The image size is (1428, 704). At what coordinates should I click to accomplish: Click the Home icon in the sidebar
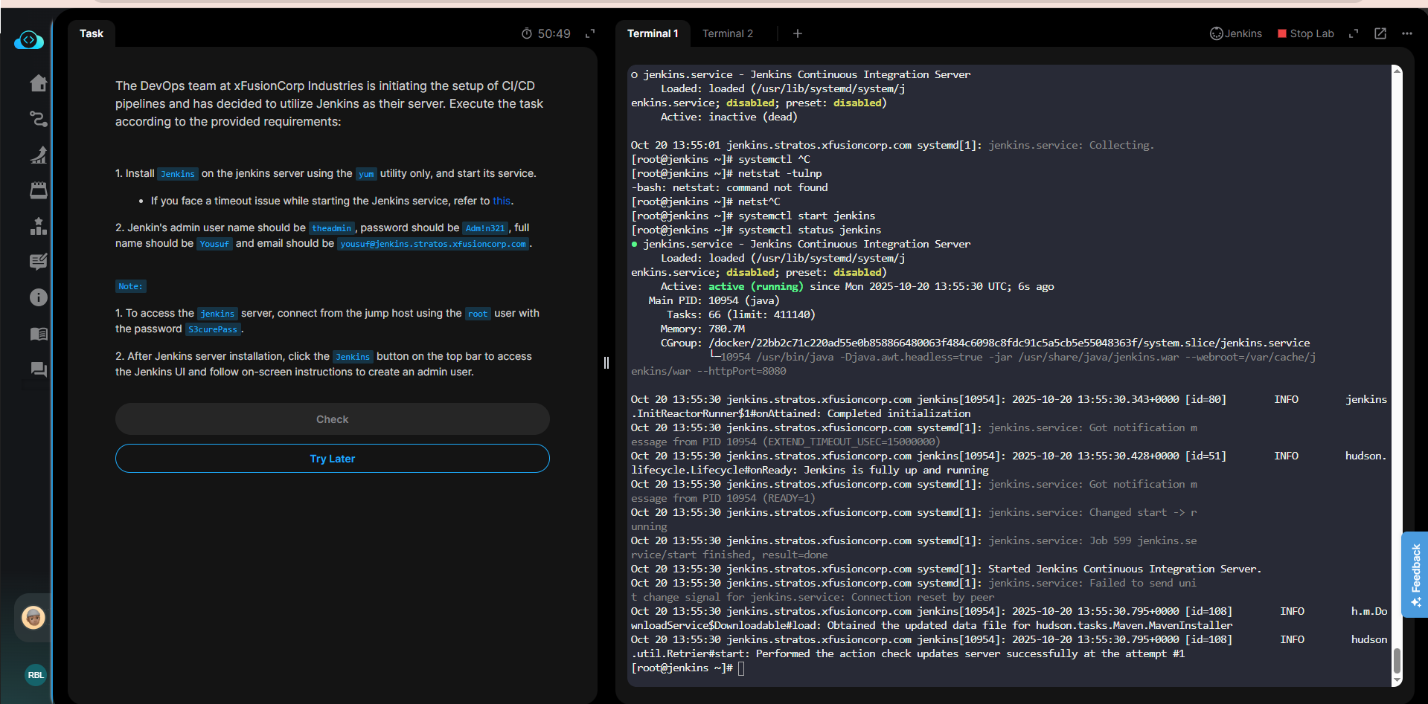(38, 83)
